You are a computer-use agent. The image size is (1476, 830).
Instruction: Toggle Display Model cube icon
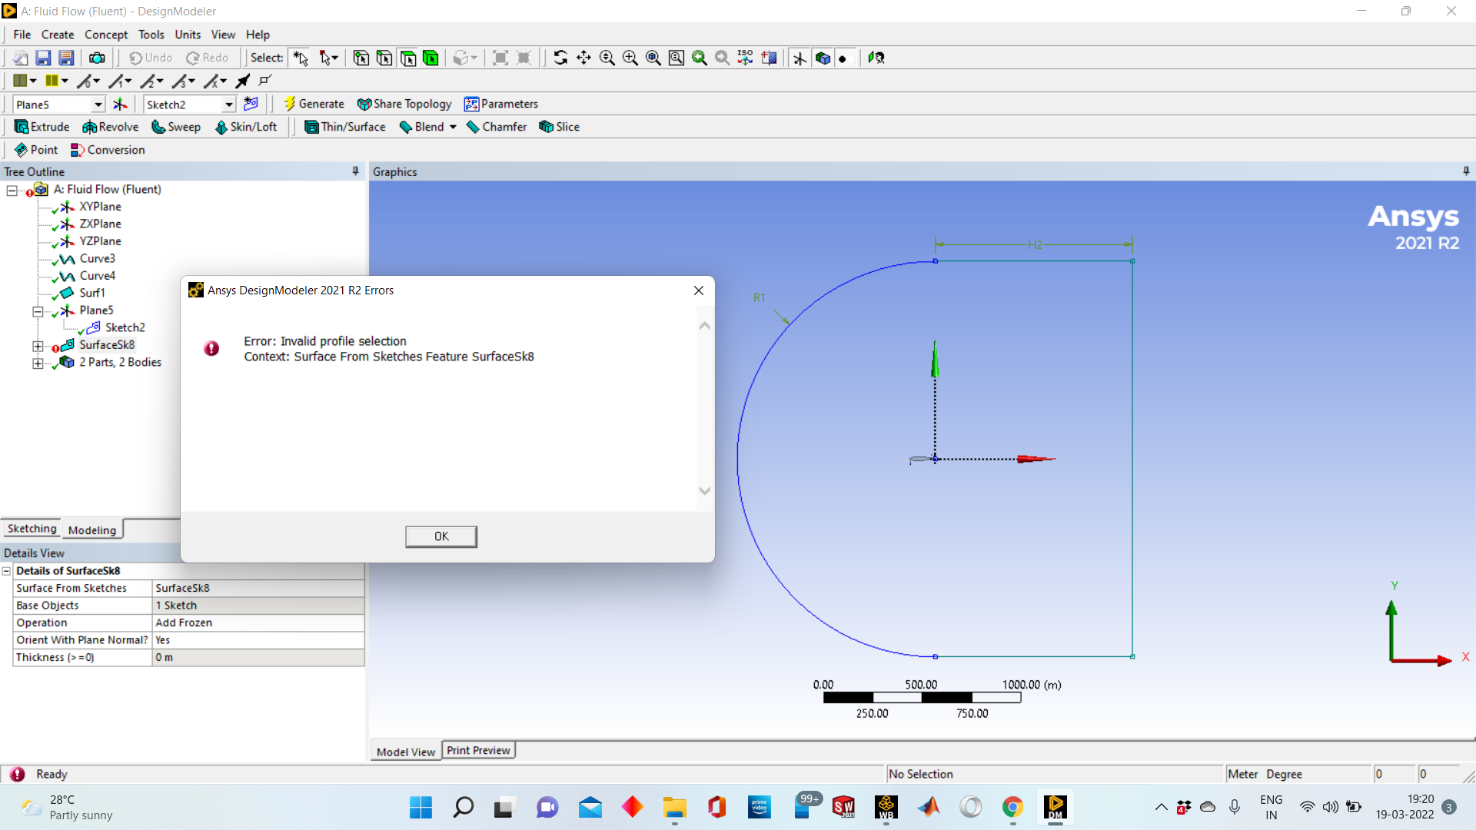point(823,58)
